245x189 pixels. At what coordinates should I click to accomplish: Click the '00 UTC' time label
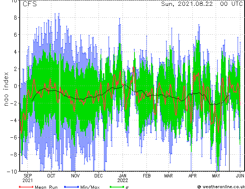click(231, 4)
